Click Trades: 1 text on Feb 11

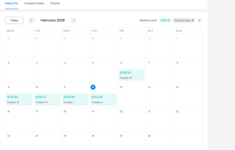point(69,102)
